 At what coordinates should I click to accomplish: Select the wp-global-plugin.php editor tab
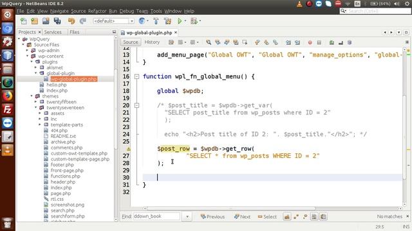(149, 33)
